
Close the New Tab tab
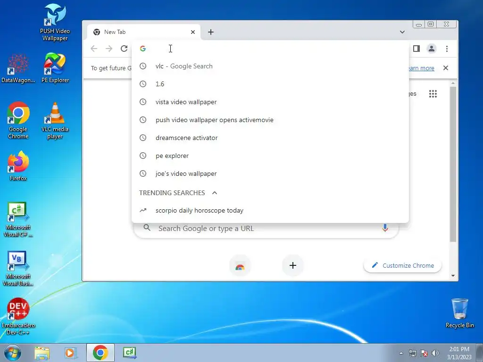click(193, 32)
